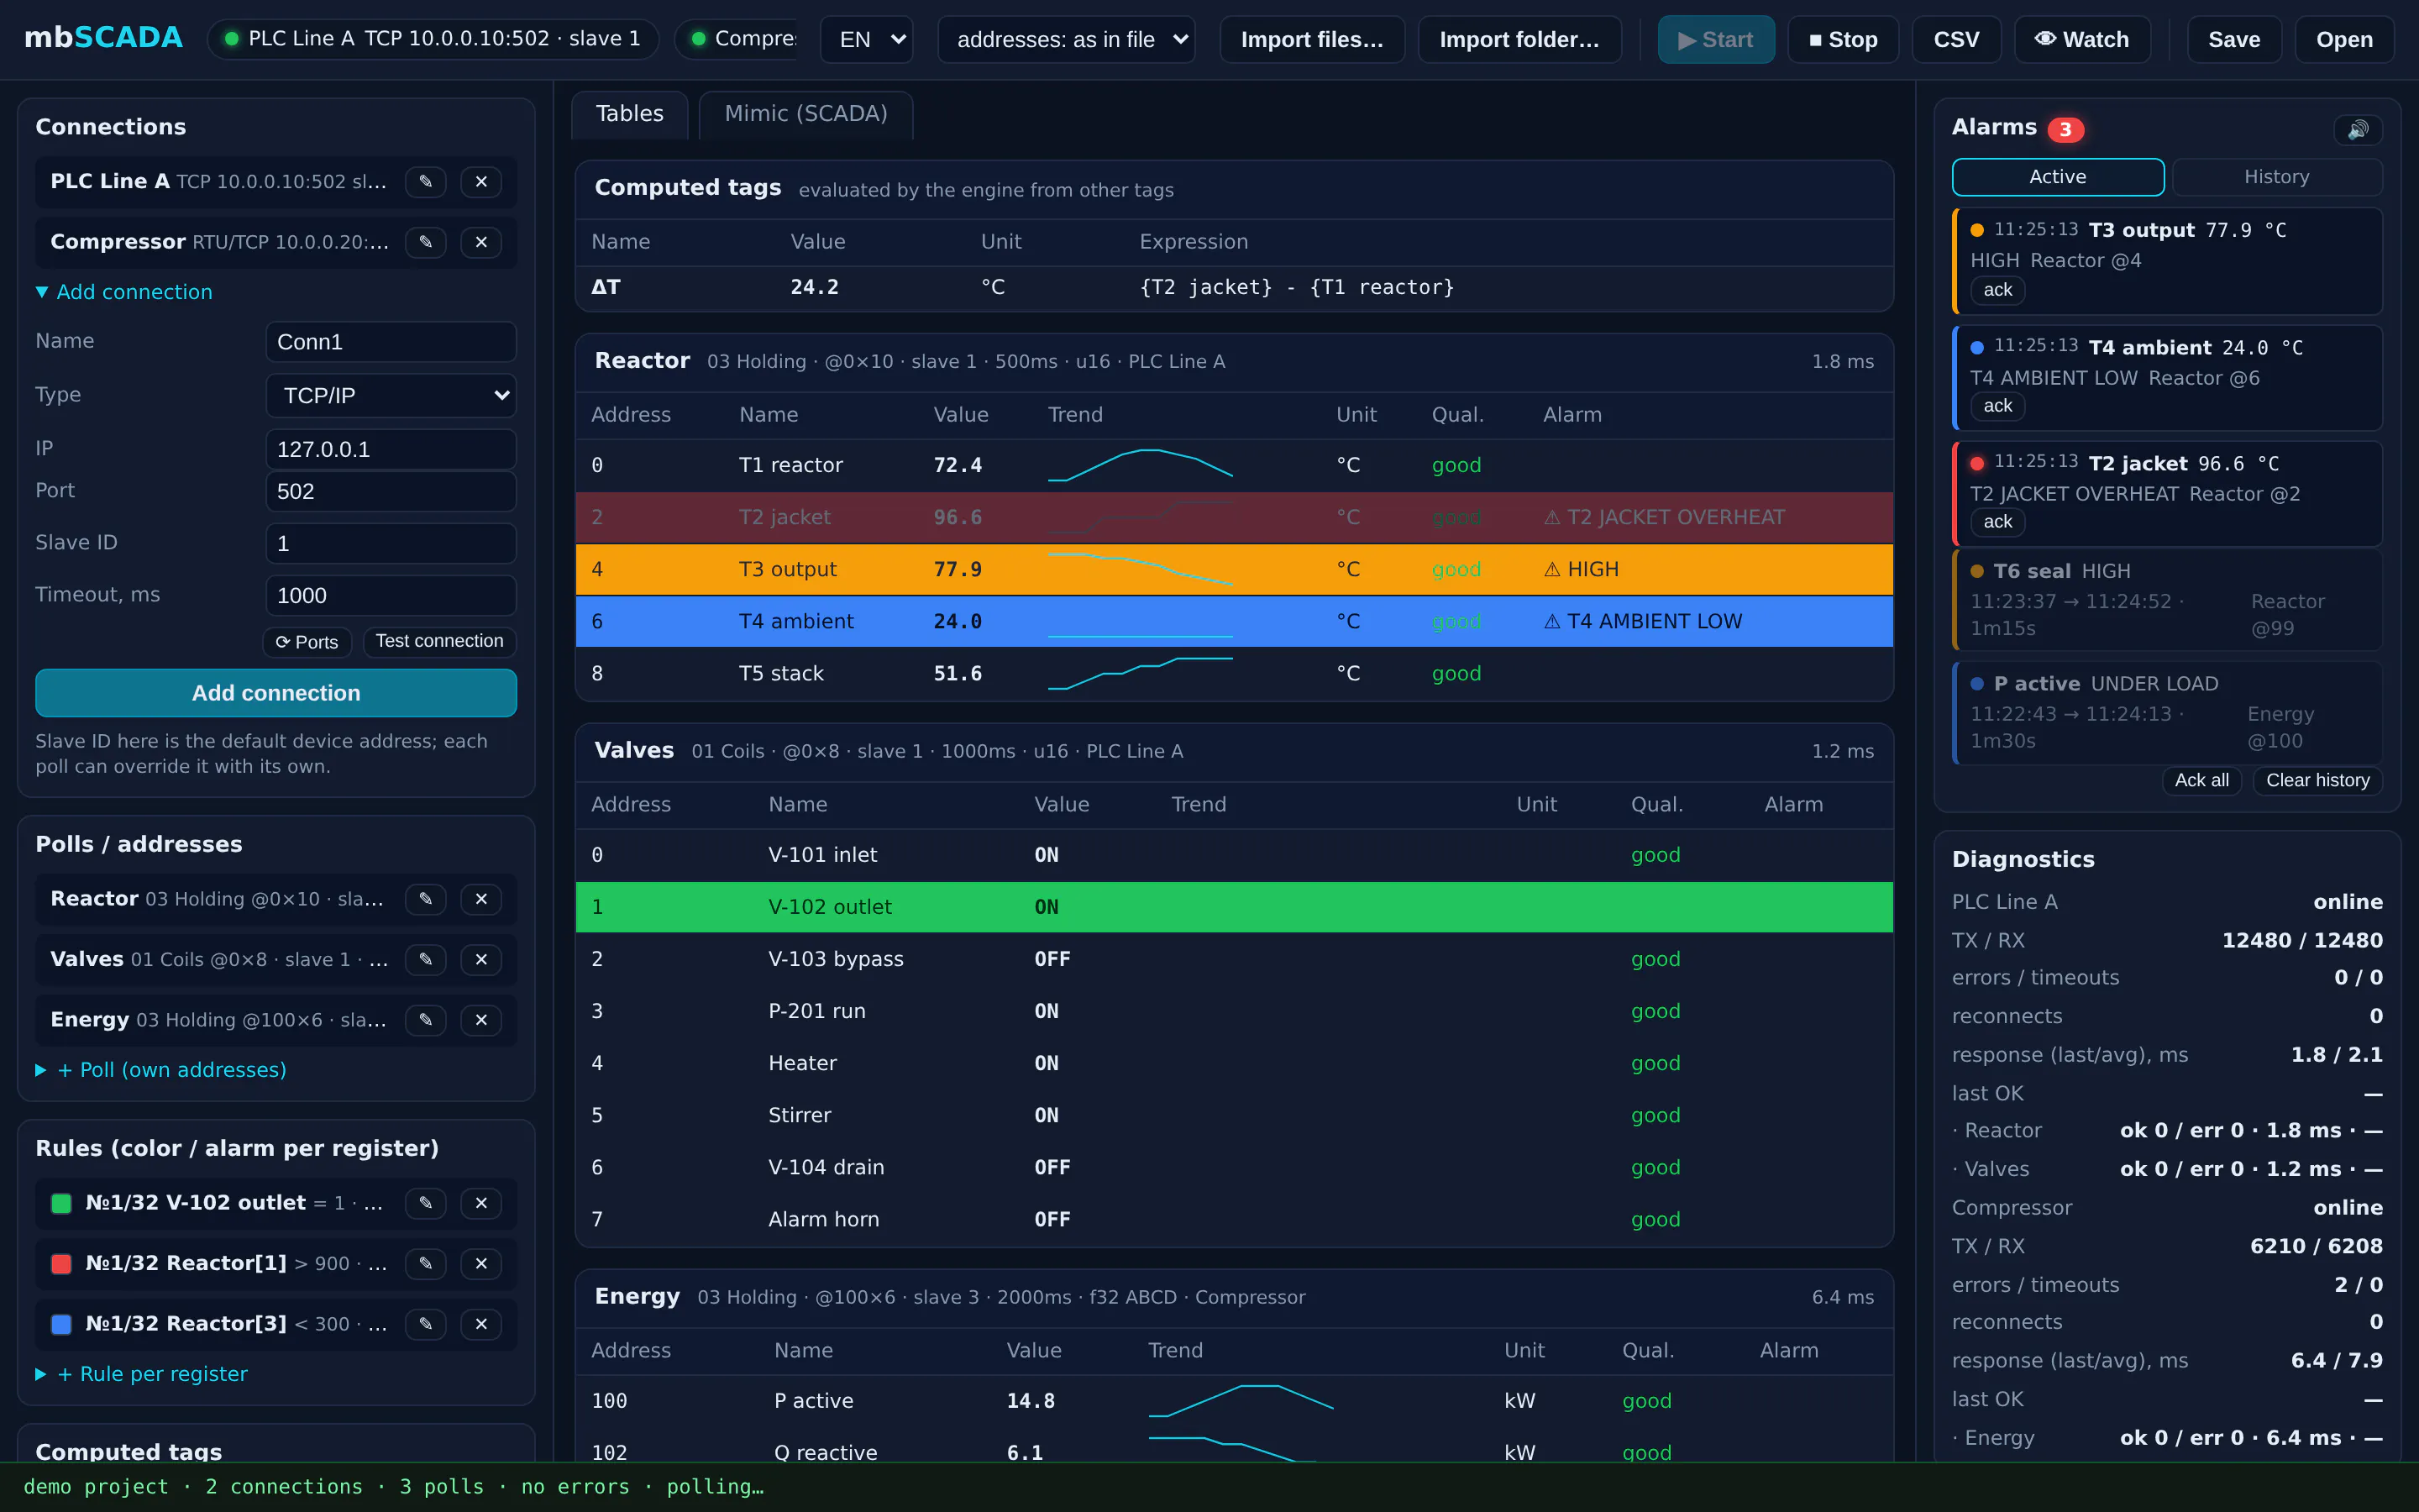Expand the + Rule per register section
The height and width of the screenshot is (1512, 2419).
point(141,1374)
